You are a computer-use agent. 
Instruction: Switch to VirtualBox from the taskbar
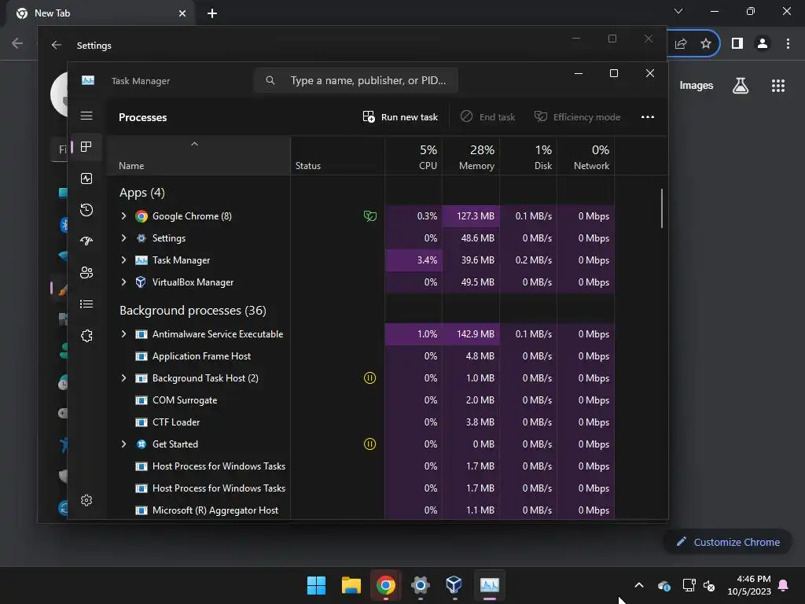tap(454, 585)
